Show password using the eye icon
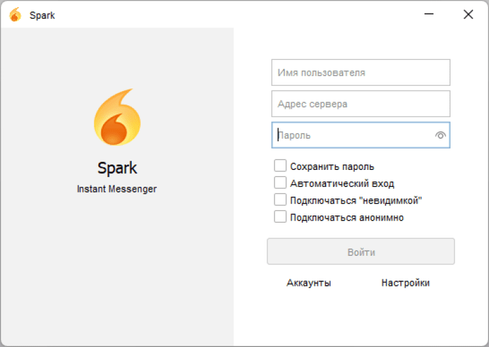The width and height of the screenshot is (489, 347). pos(440,135)
